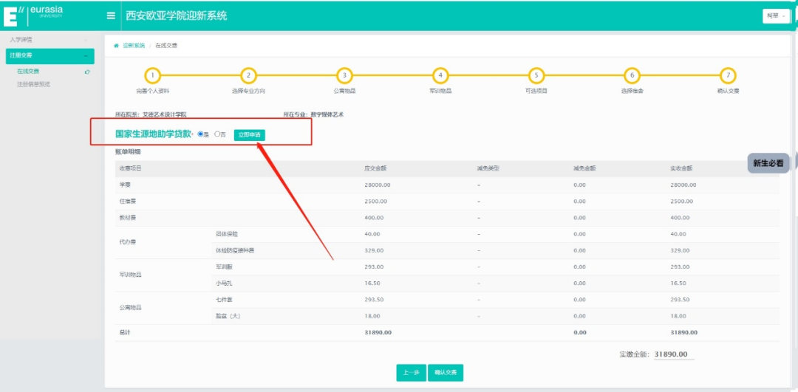Image resolution: width=798 pixels, height=392 pixels.
Task: Select 是 radio for student loan
Action: pos(201,134)
